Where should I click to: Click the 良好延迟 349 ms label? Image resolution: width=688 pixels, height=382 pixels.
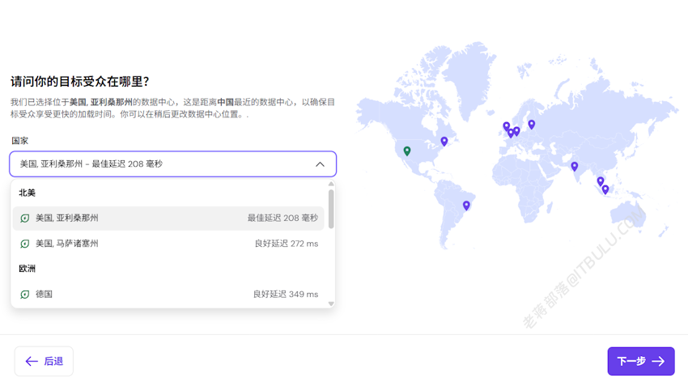tap(286, 295)
